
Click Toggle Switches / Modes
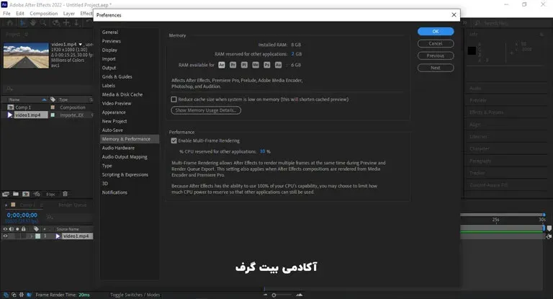[135, 295]
